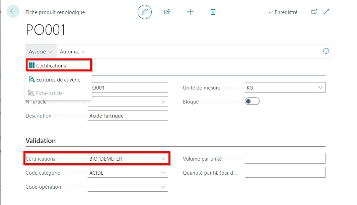357x205 pixels.
Task: Open the Associé menu
Action: coord(41,52)
